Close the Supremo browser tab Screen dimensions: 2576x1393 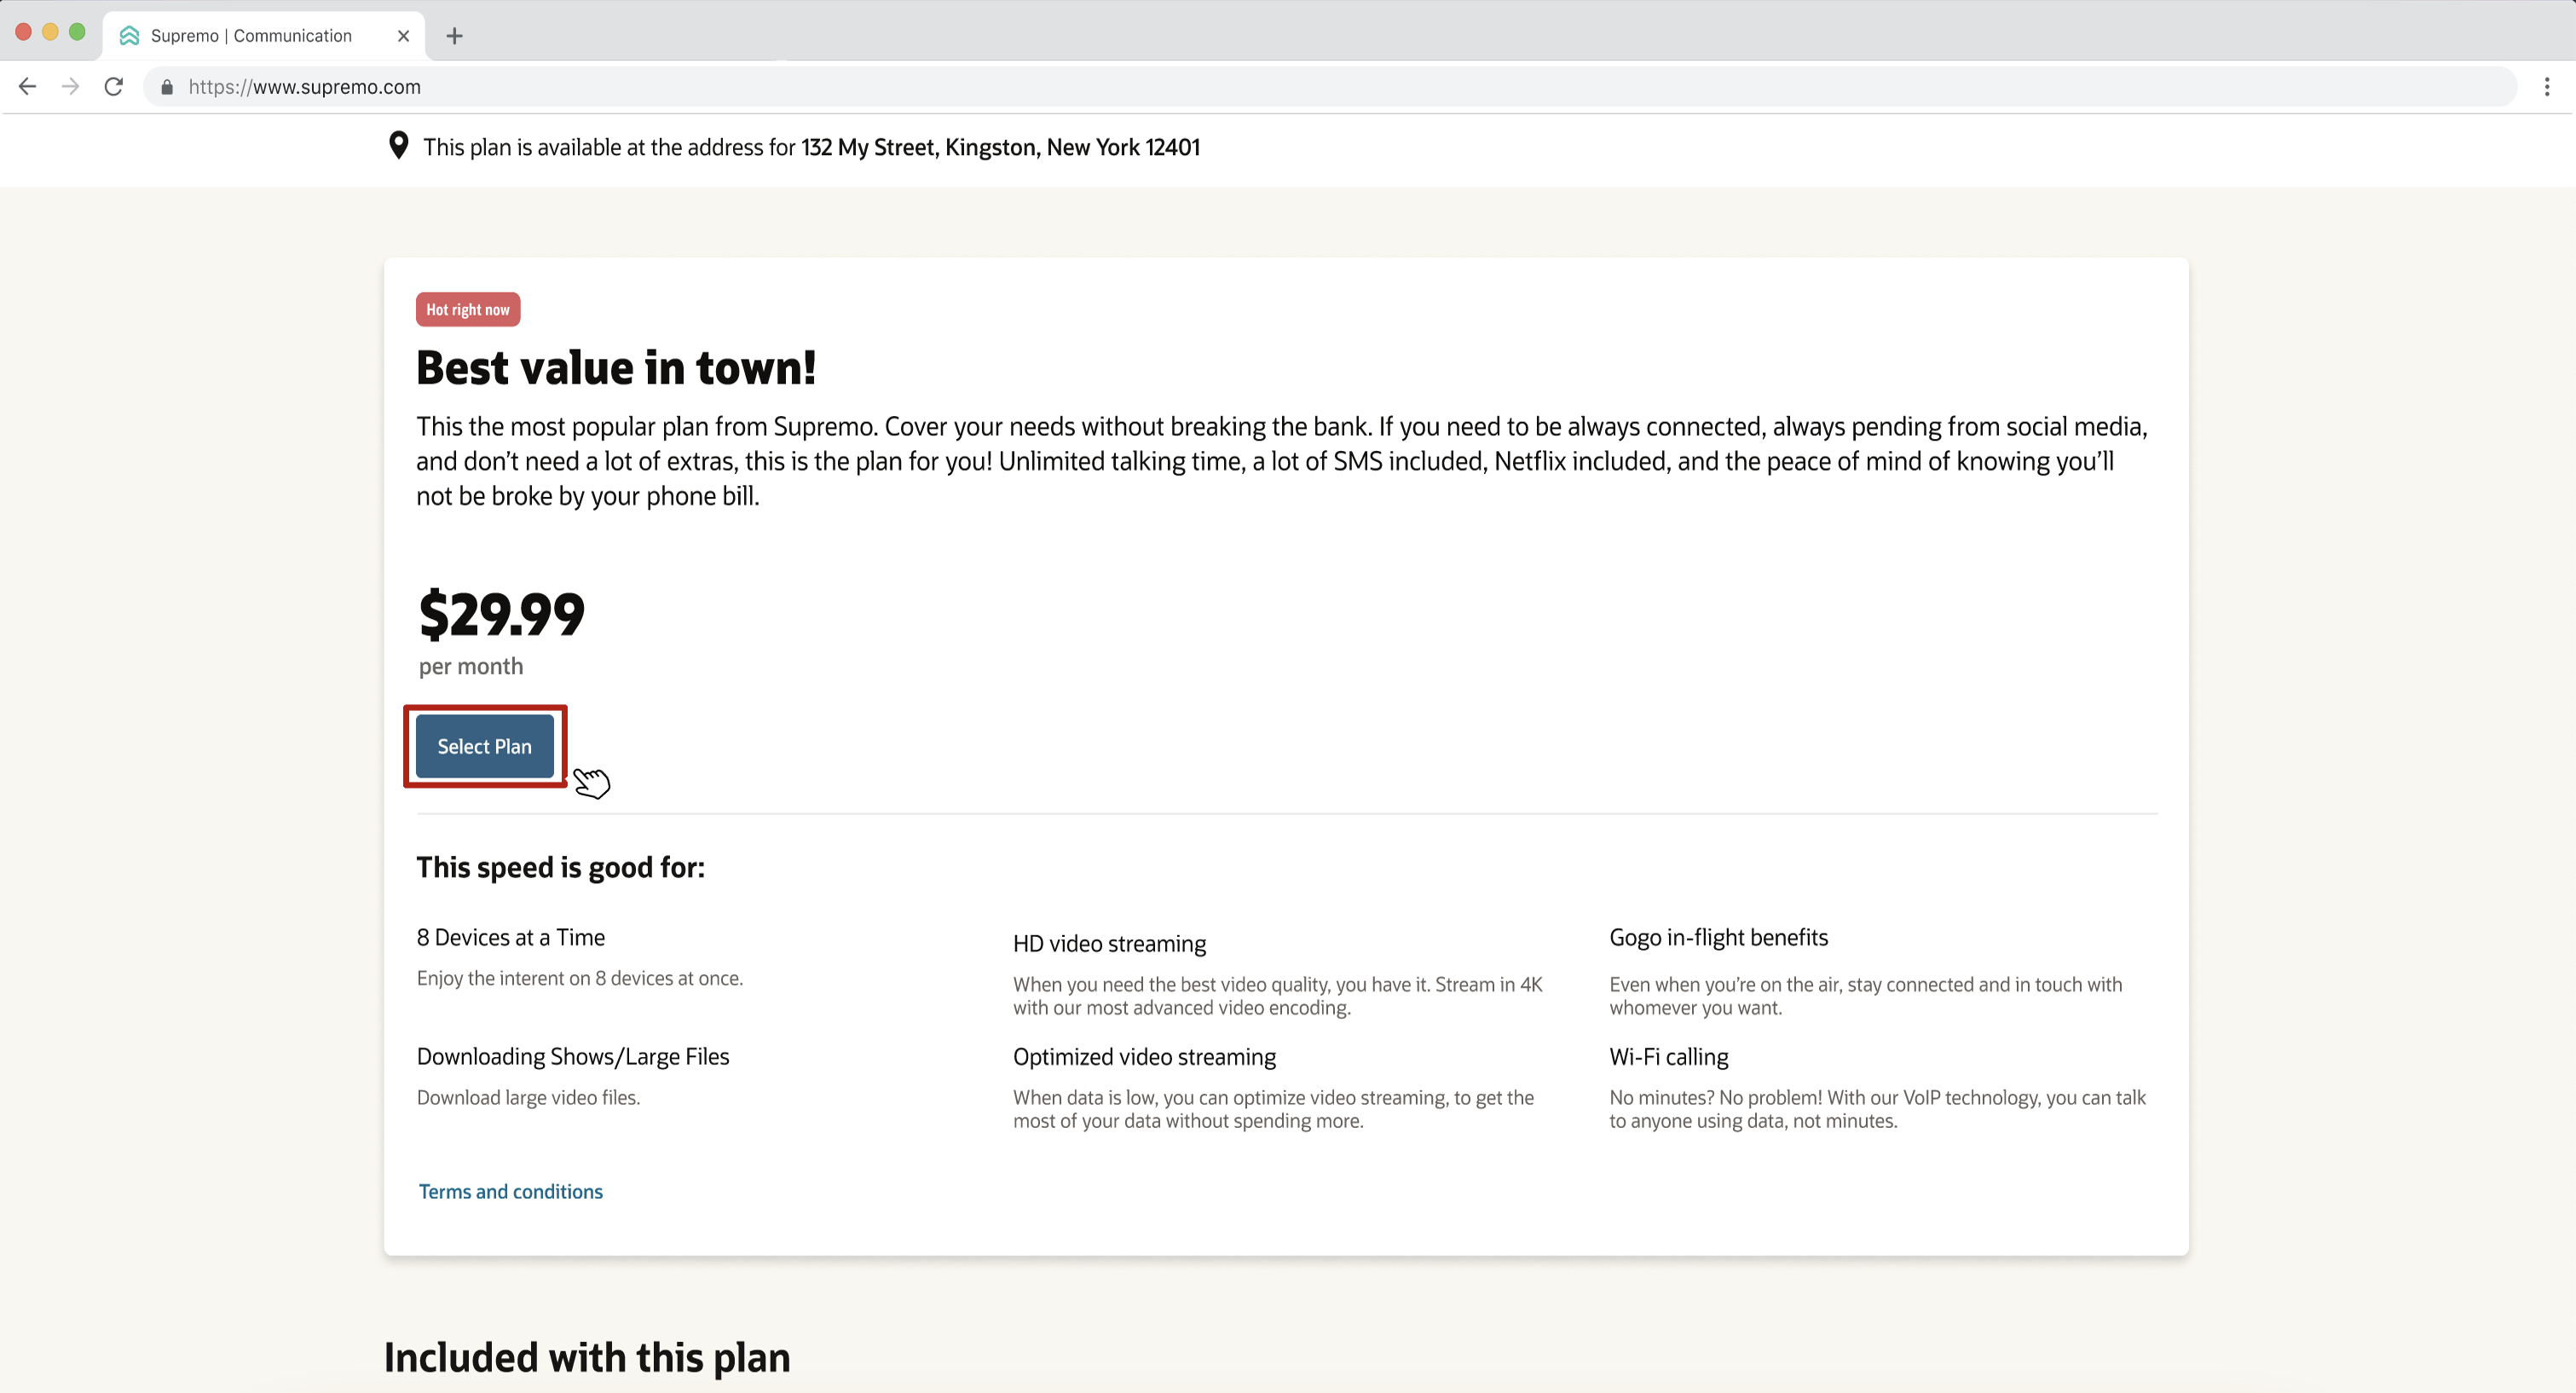(403, 35)
